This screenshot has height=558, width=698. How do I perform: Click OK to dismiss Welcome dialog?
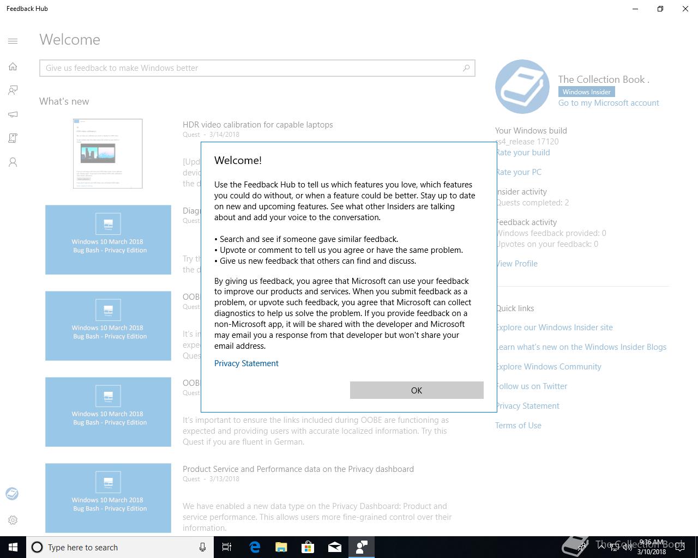[417, 390]
